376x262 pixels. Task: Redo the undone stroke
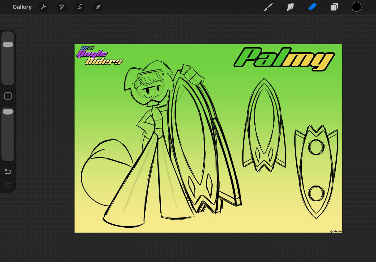pyautogui.click(x=8, y=184)
